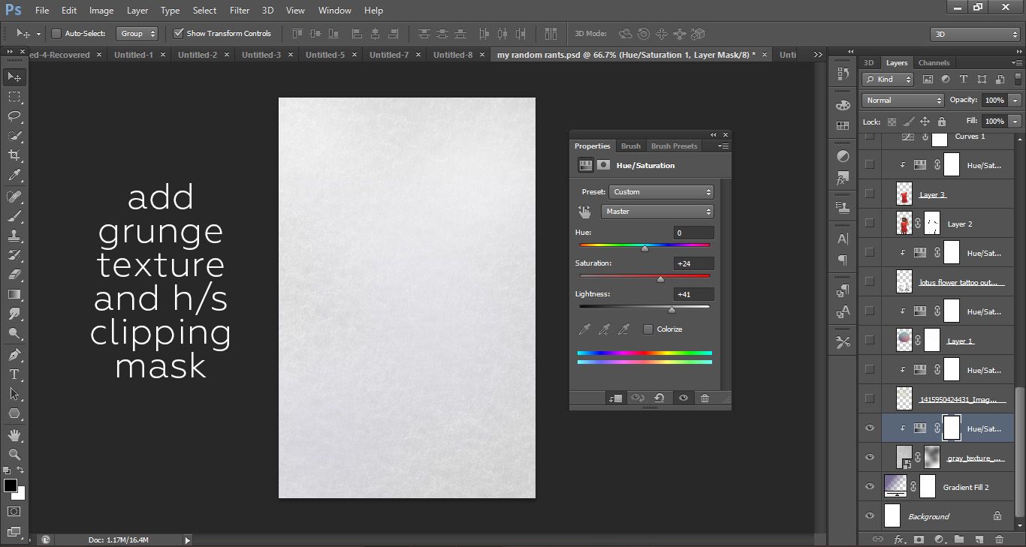Select the Pen tool

14,355
